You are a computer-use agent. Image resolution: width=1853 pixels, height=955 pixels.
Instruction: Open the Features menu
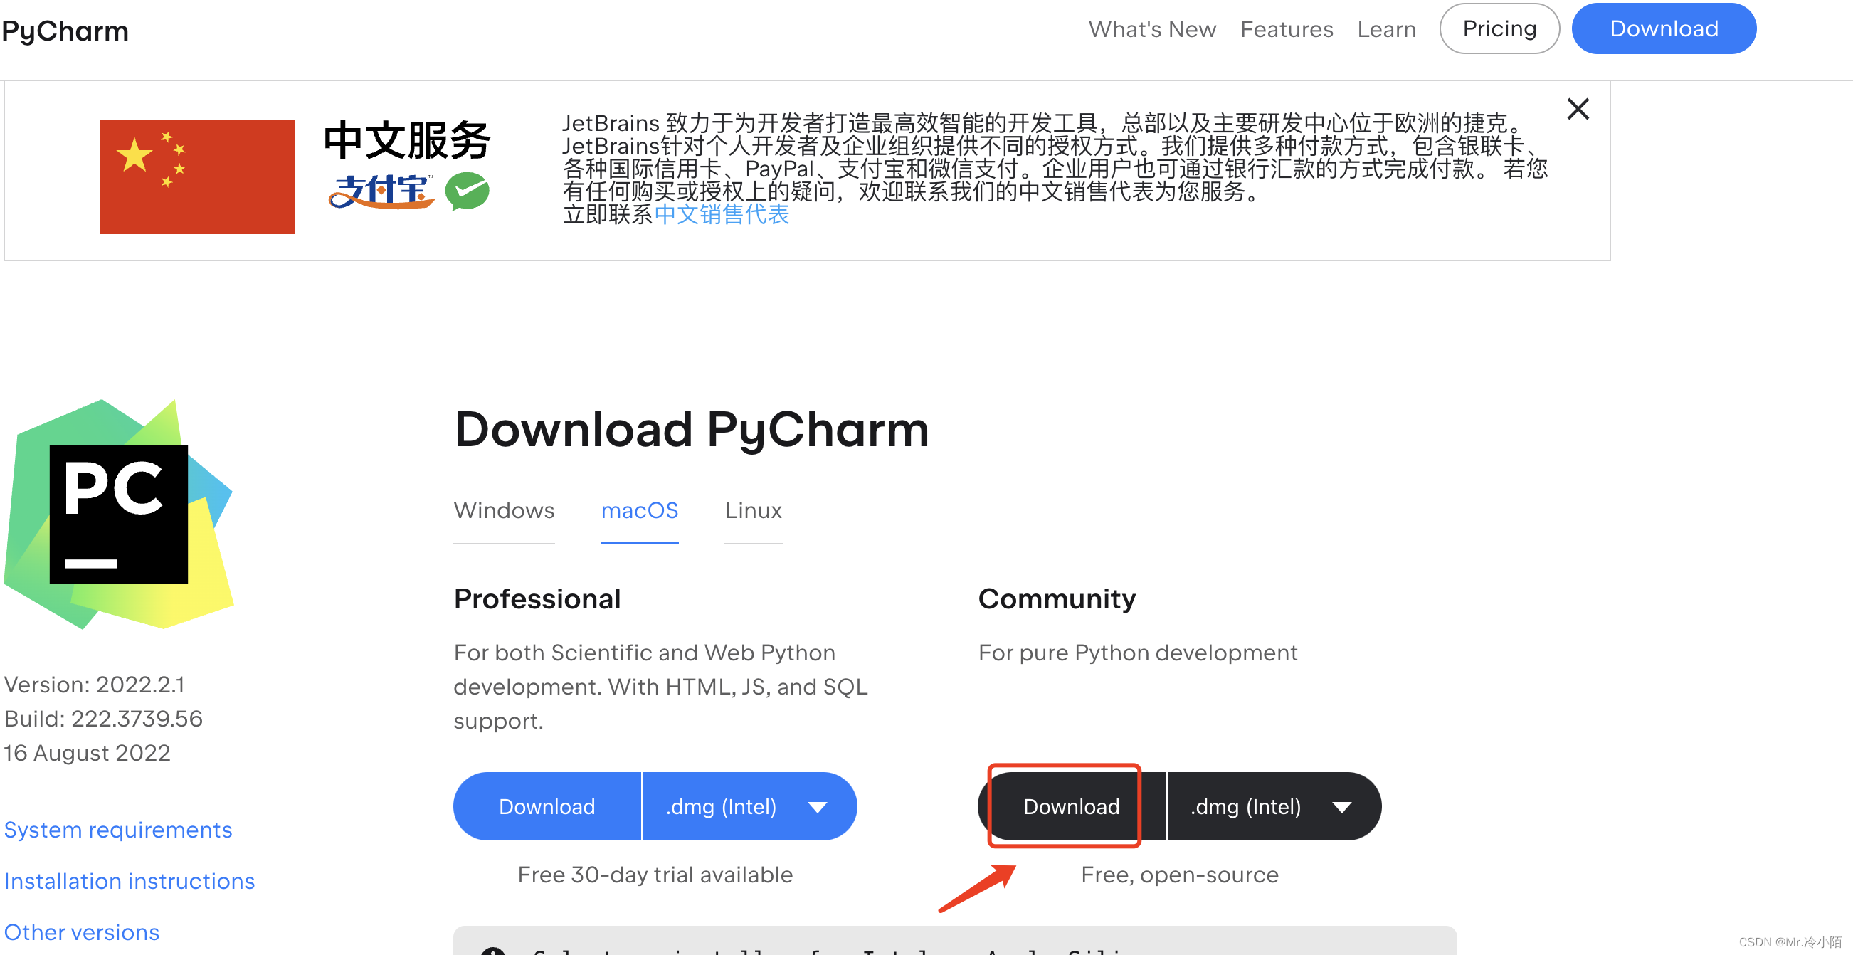click(x=1286, y=28)
